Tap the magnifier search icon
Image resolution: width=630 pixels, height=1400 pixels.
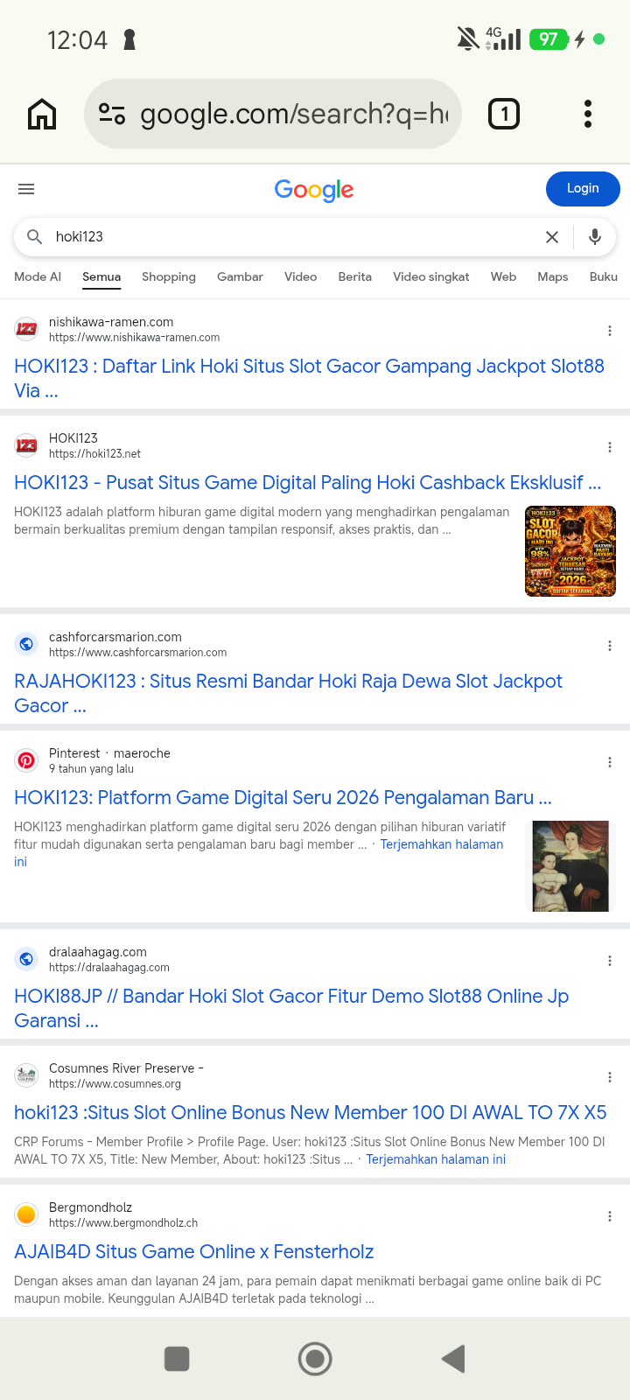point(35,237)
